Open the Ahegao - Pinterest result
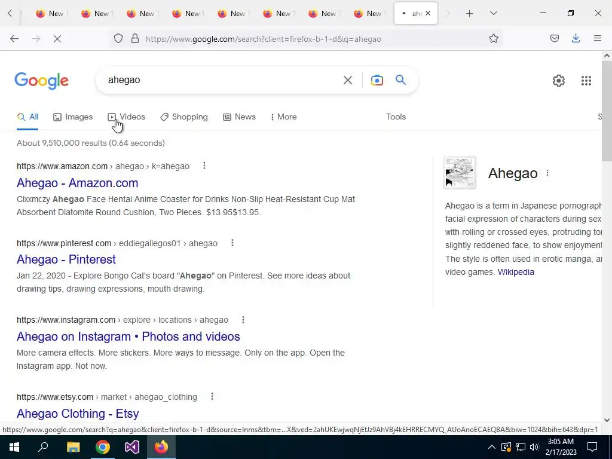 [66, 259]
